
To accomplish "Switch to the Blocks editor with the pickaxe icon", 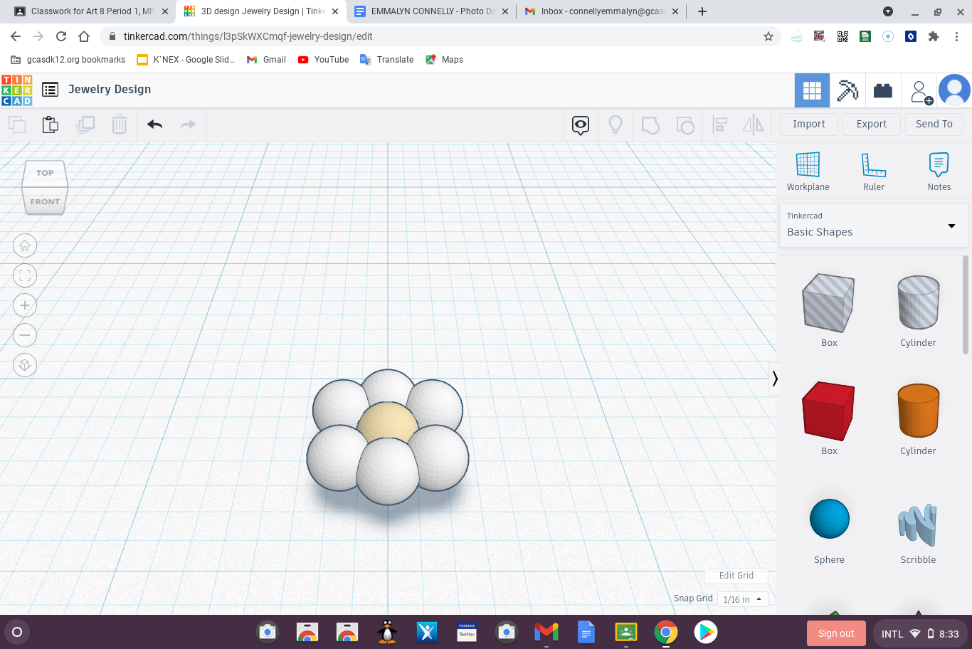I will [847, 90].
